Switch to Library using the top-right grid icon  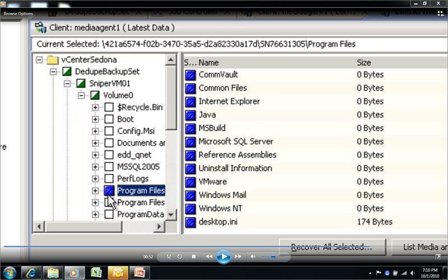coord(441,13)
